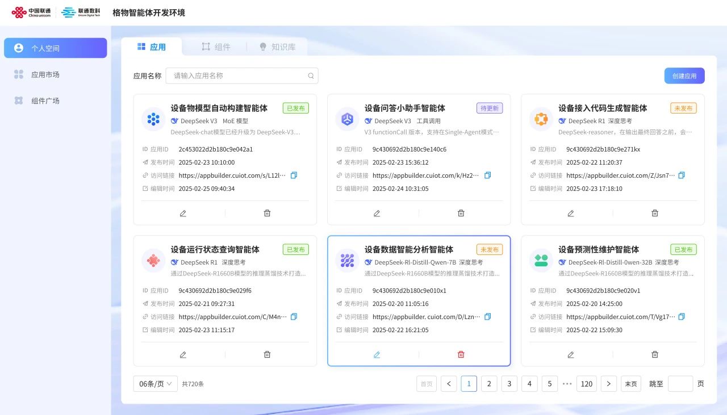Switch to the 知识库 tab
Viewport: 727px width, 415px height.
(x=277, y=47)
